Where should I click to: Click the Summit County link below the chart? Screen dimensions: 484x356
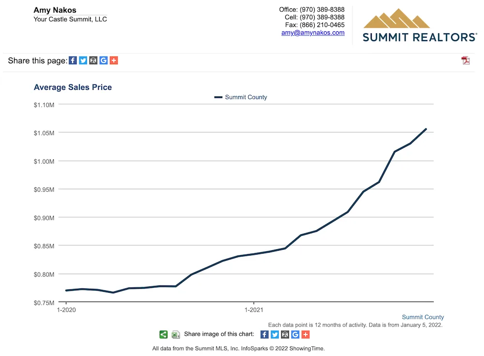coord(423,317)
